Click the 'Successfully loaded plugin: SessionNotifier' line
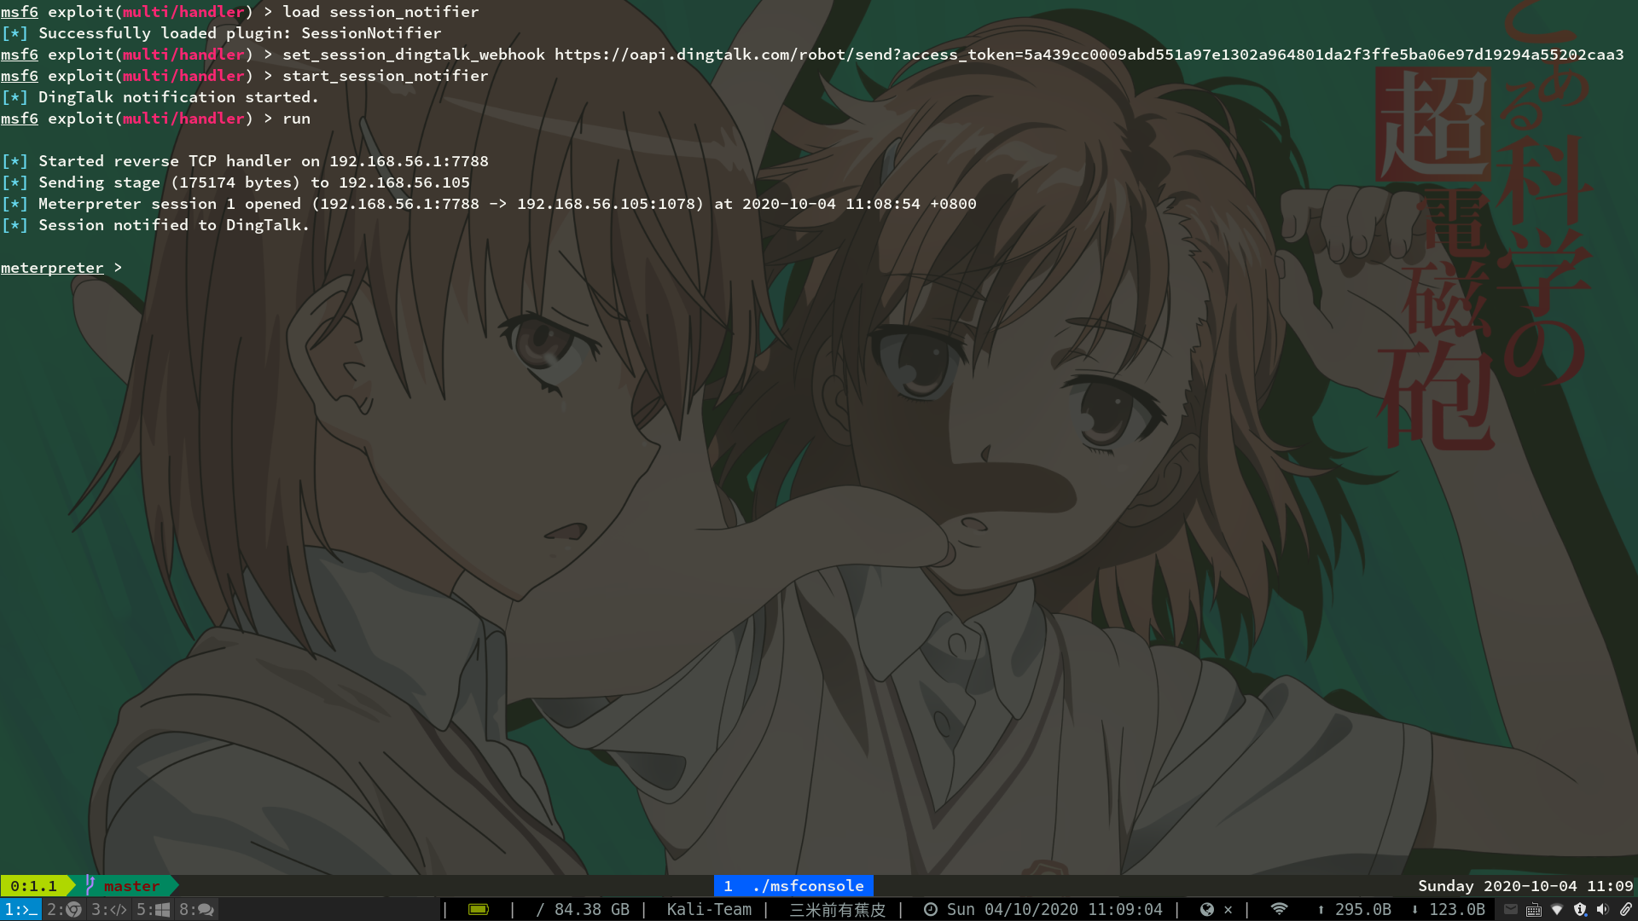The width and height of the screenshot is (1638, 921). (x=221, y=33)
